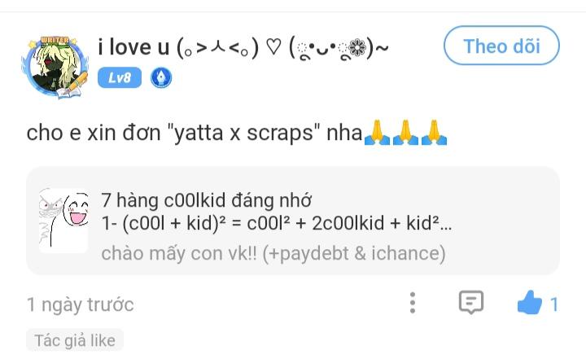Tap the blue droplet badge icon
Viewport: 586px width, 359px height.
160,78
